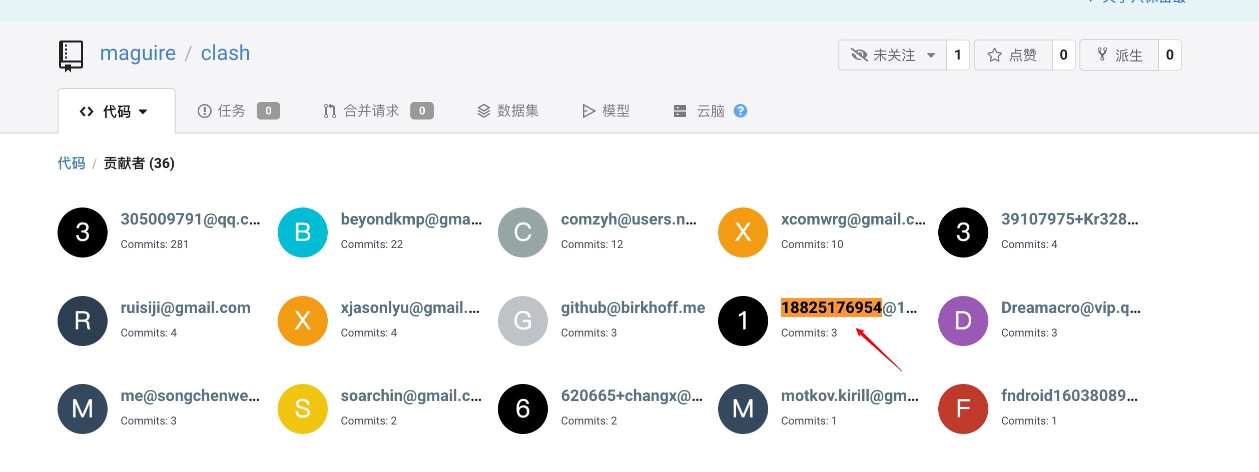Viewport: 1259px width, 472px height.
Task: Open cyan B avatar for beyondkmp
Action: click(303, 232)
